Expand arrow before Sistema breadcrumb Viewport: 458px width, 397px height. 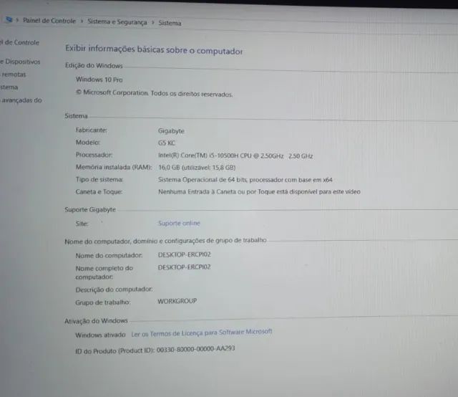point(152,22)
